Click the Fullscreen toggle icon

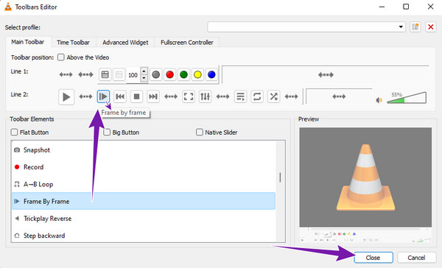tap(189, 96)
